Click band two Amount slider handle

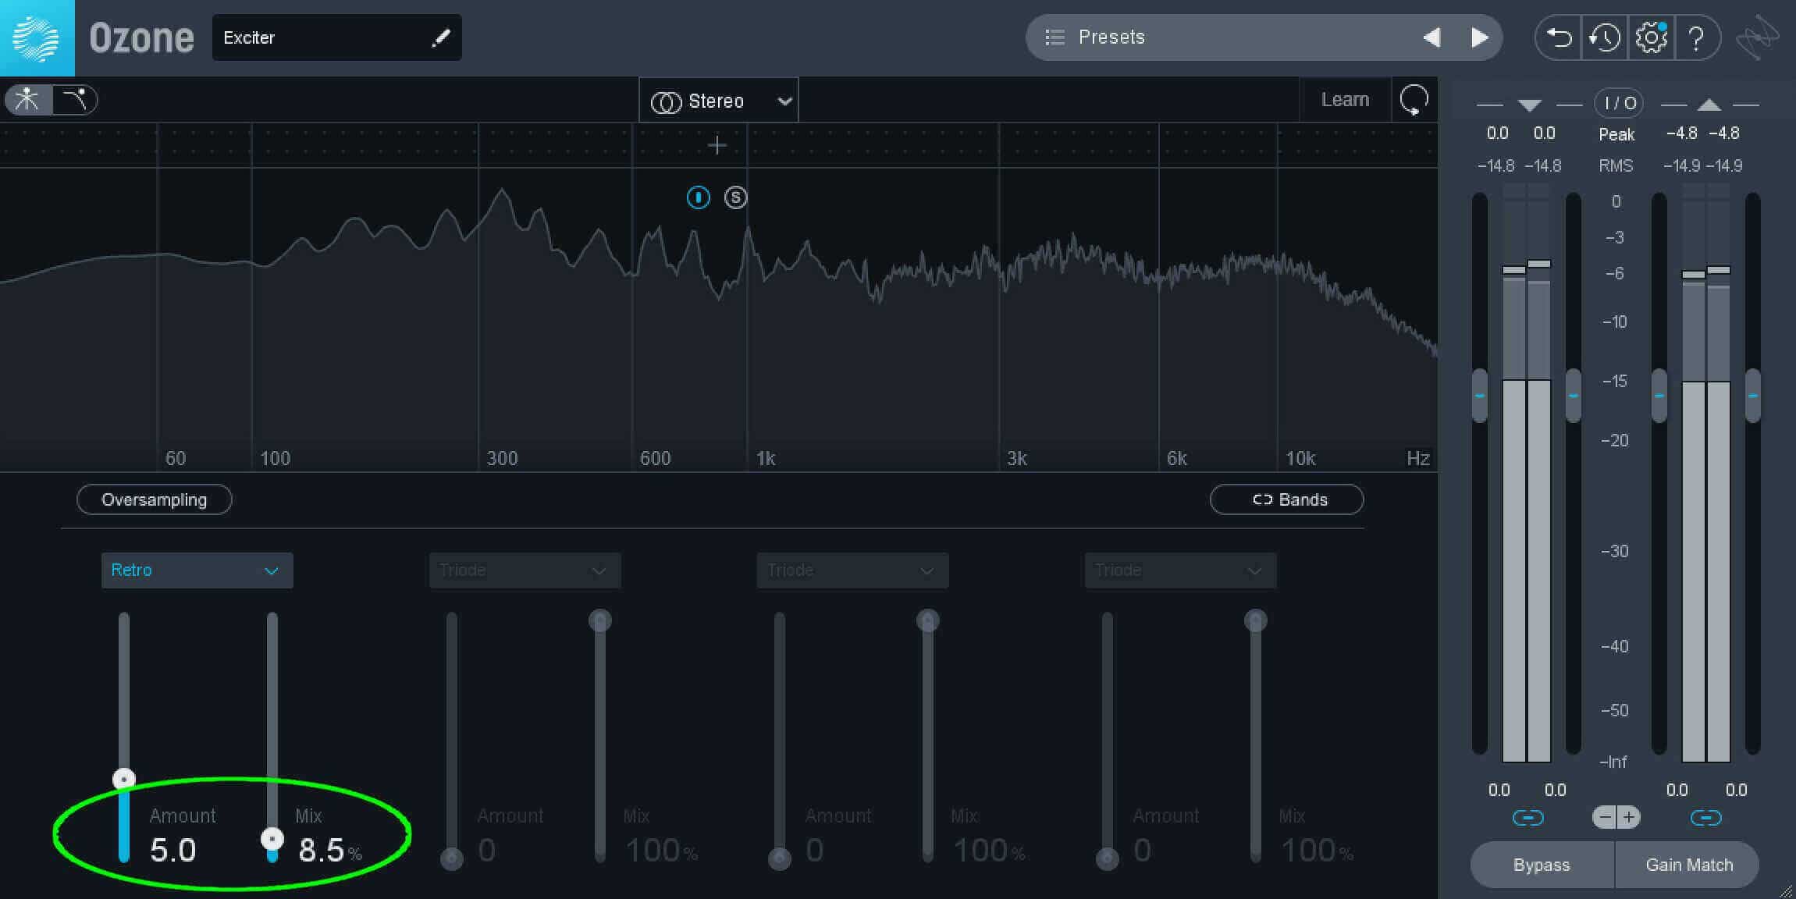[x=451, y=858]
